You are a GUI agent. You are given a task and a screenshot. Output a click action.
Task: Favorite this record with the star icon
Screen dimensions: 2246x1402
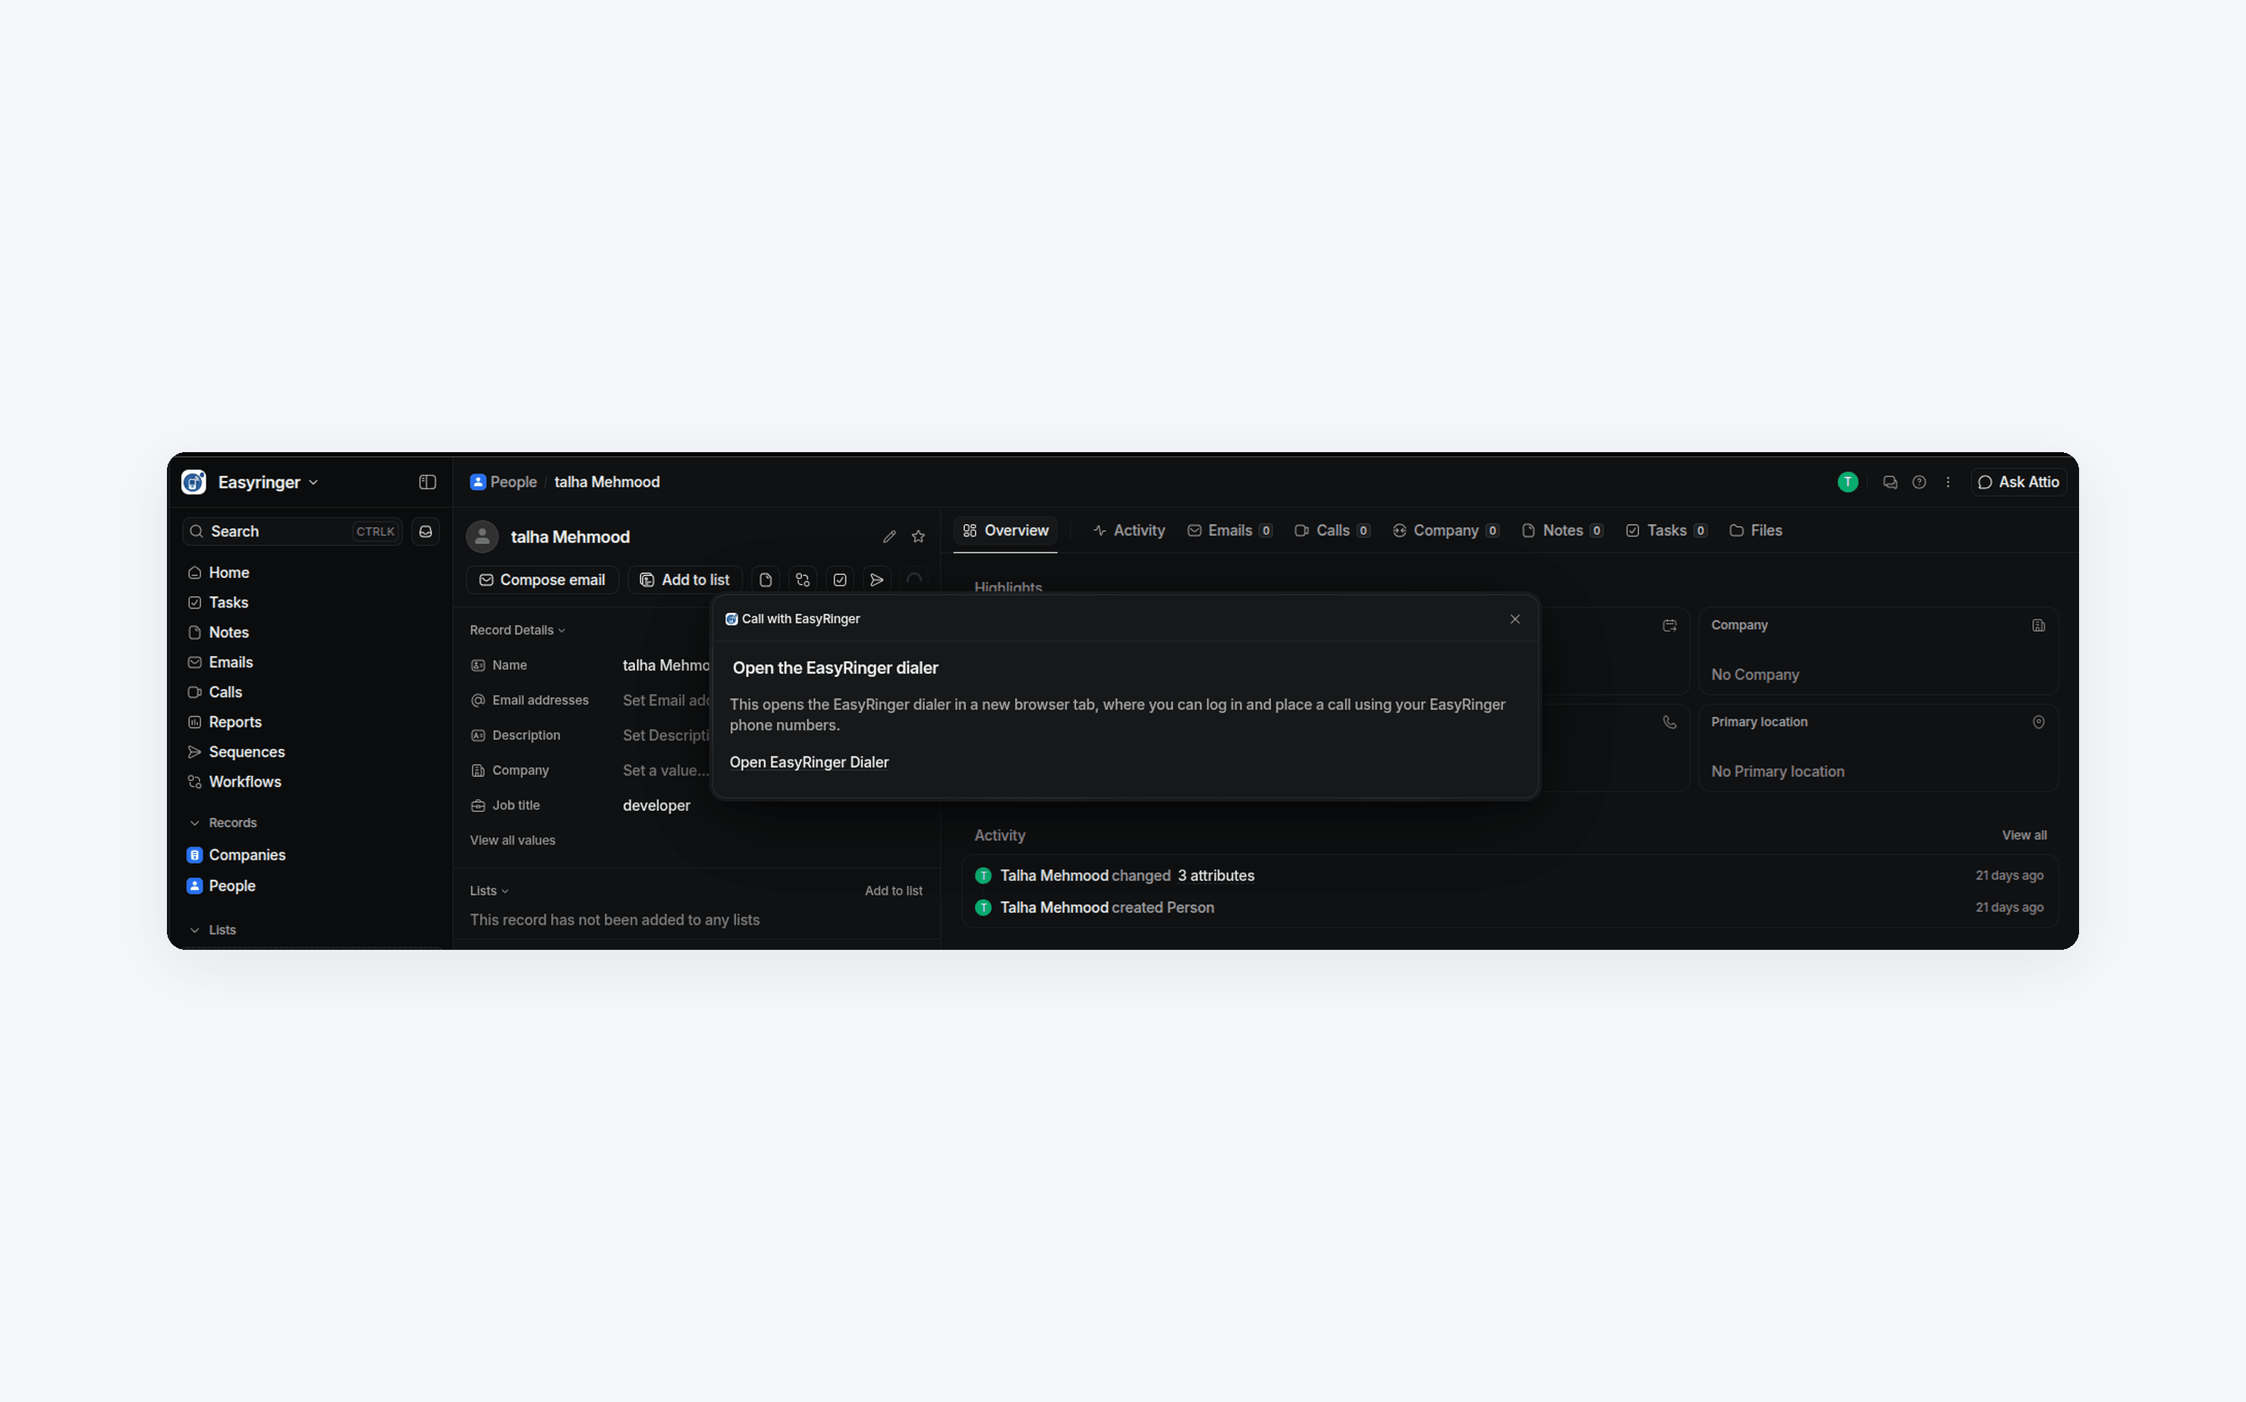pyautogui.click(x=918, y=537)
